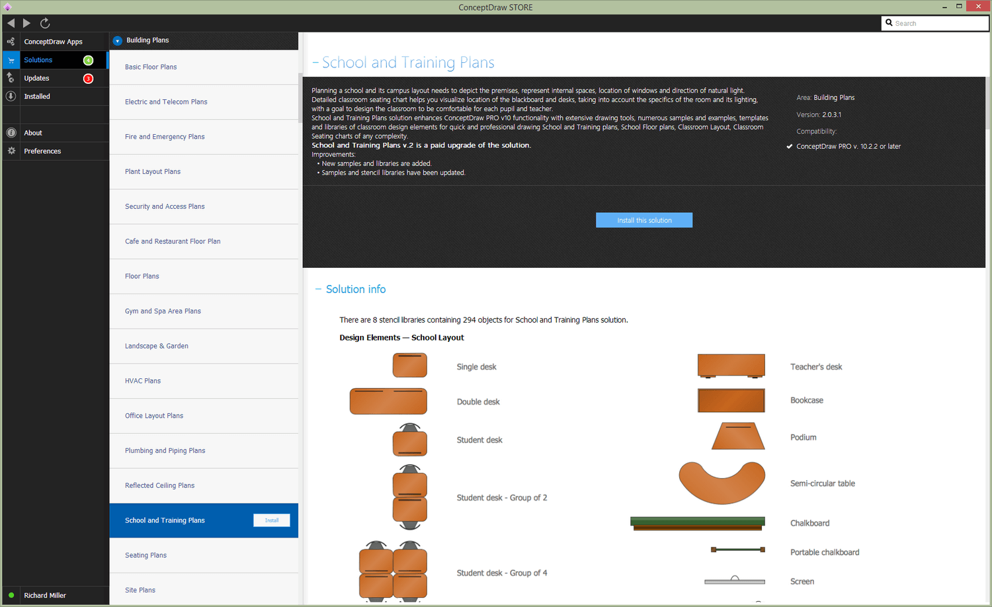992x607 pixels.
Task: Click the About info icon
Action: (x=11, y=133)
